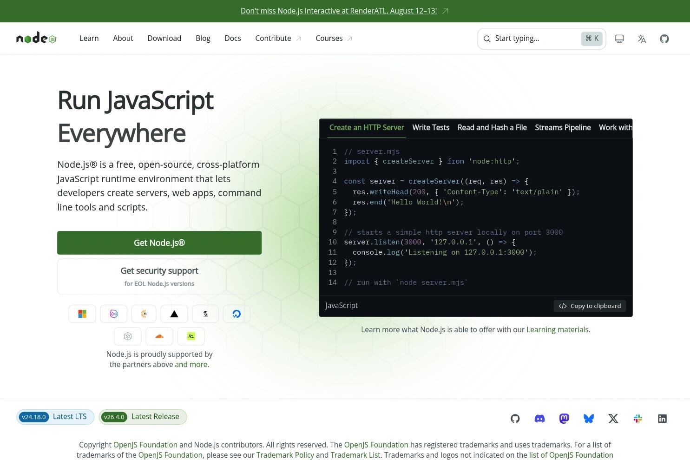Open the Trademark Policy link
Viewport: 690px width, 460px height.
click(x=285, y=455)
